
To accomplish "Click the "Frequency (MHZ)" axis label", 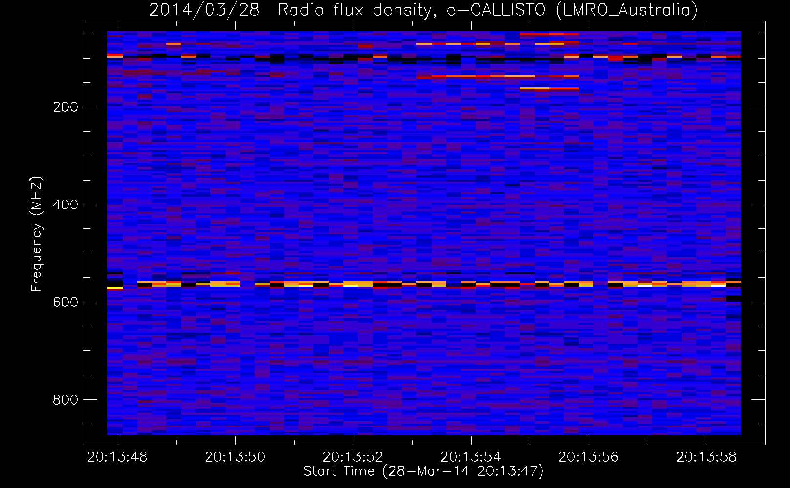I will point(37,234).
